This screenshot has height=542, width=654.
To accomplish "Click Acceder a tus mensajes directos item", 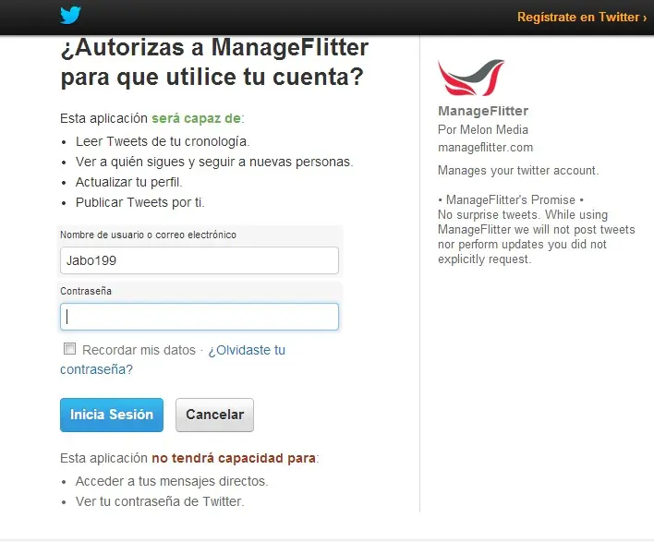I will [x=172, y=481].
